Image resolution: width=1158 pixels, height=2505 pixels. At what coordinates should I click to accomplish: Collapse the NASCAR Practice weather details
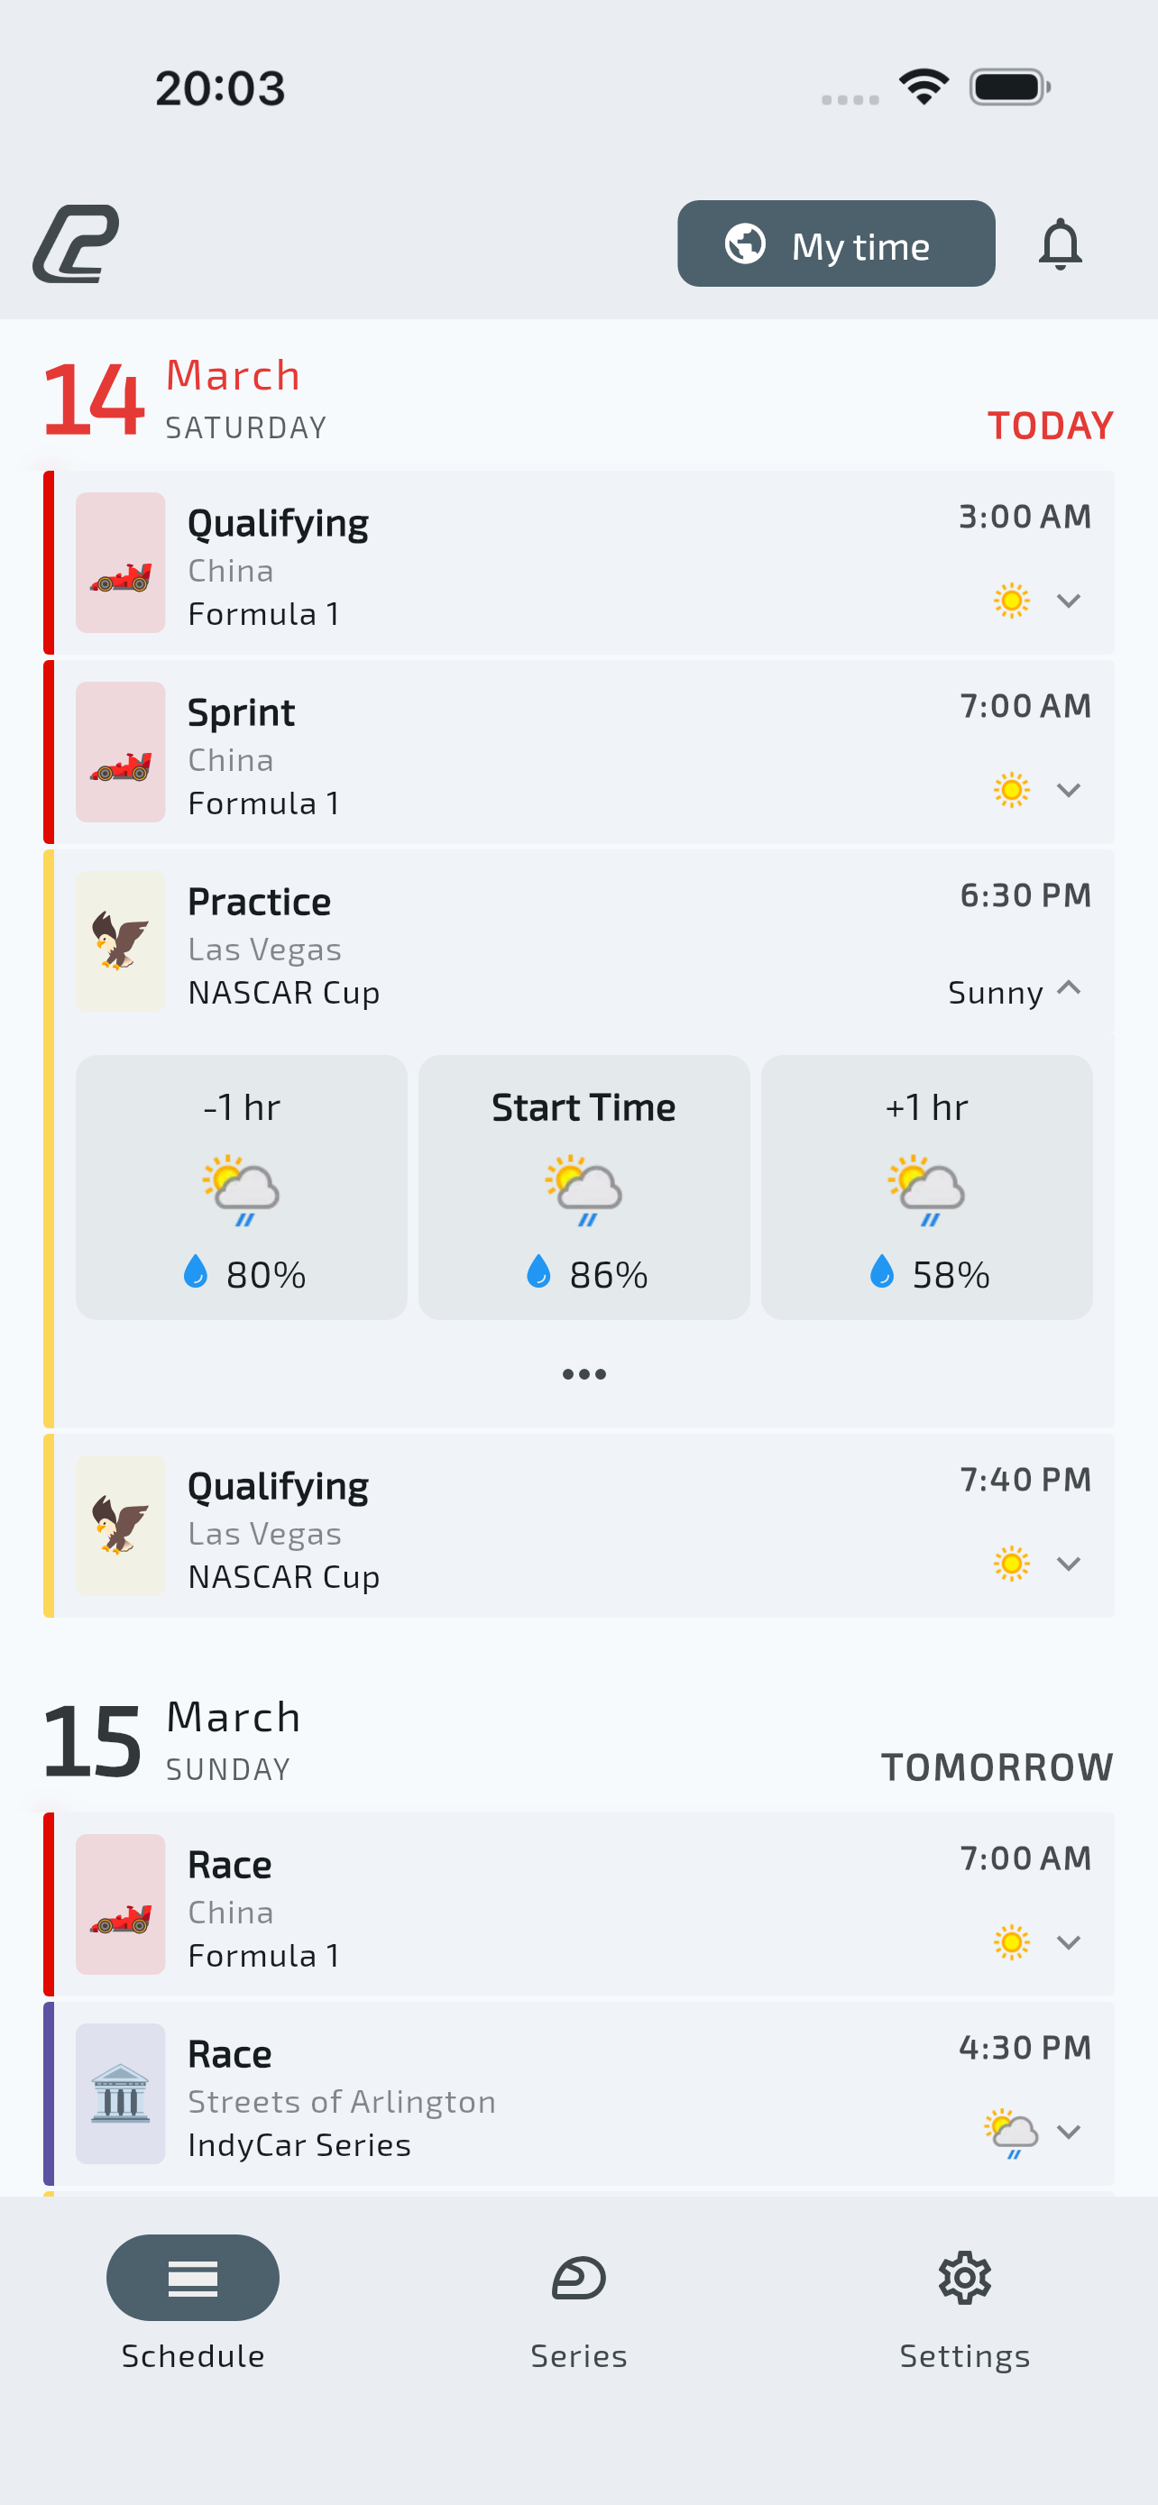point(1069,988)
